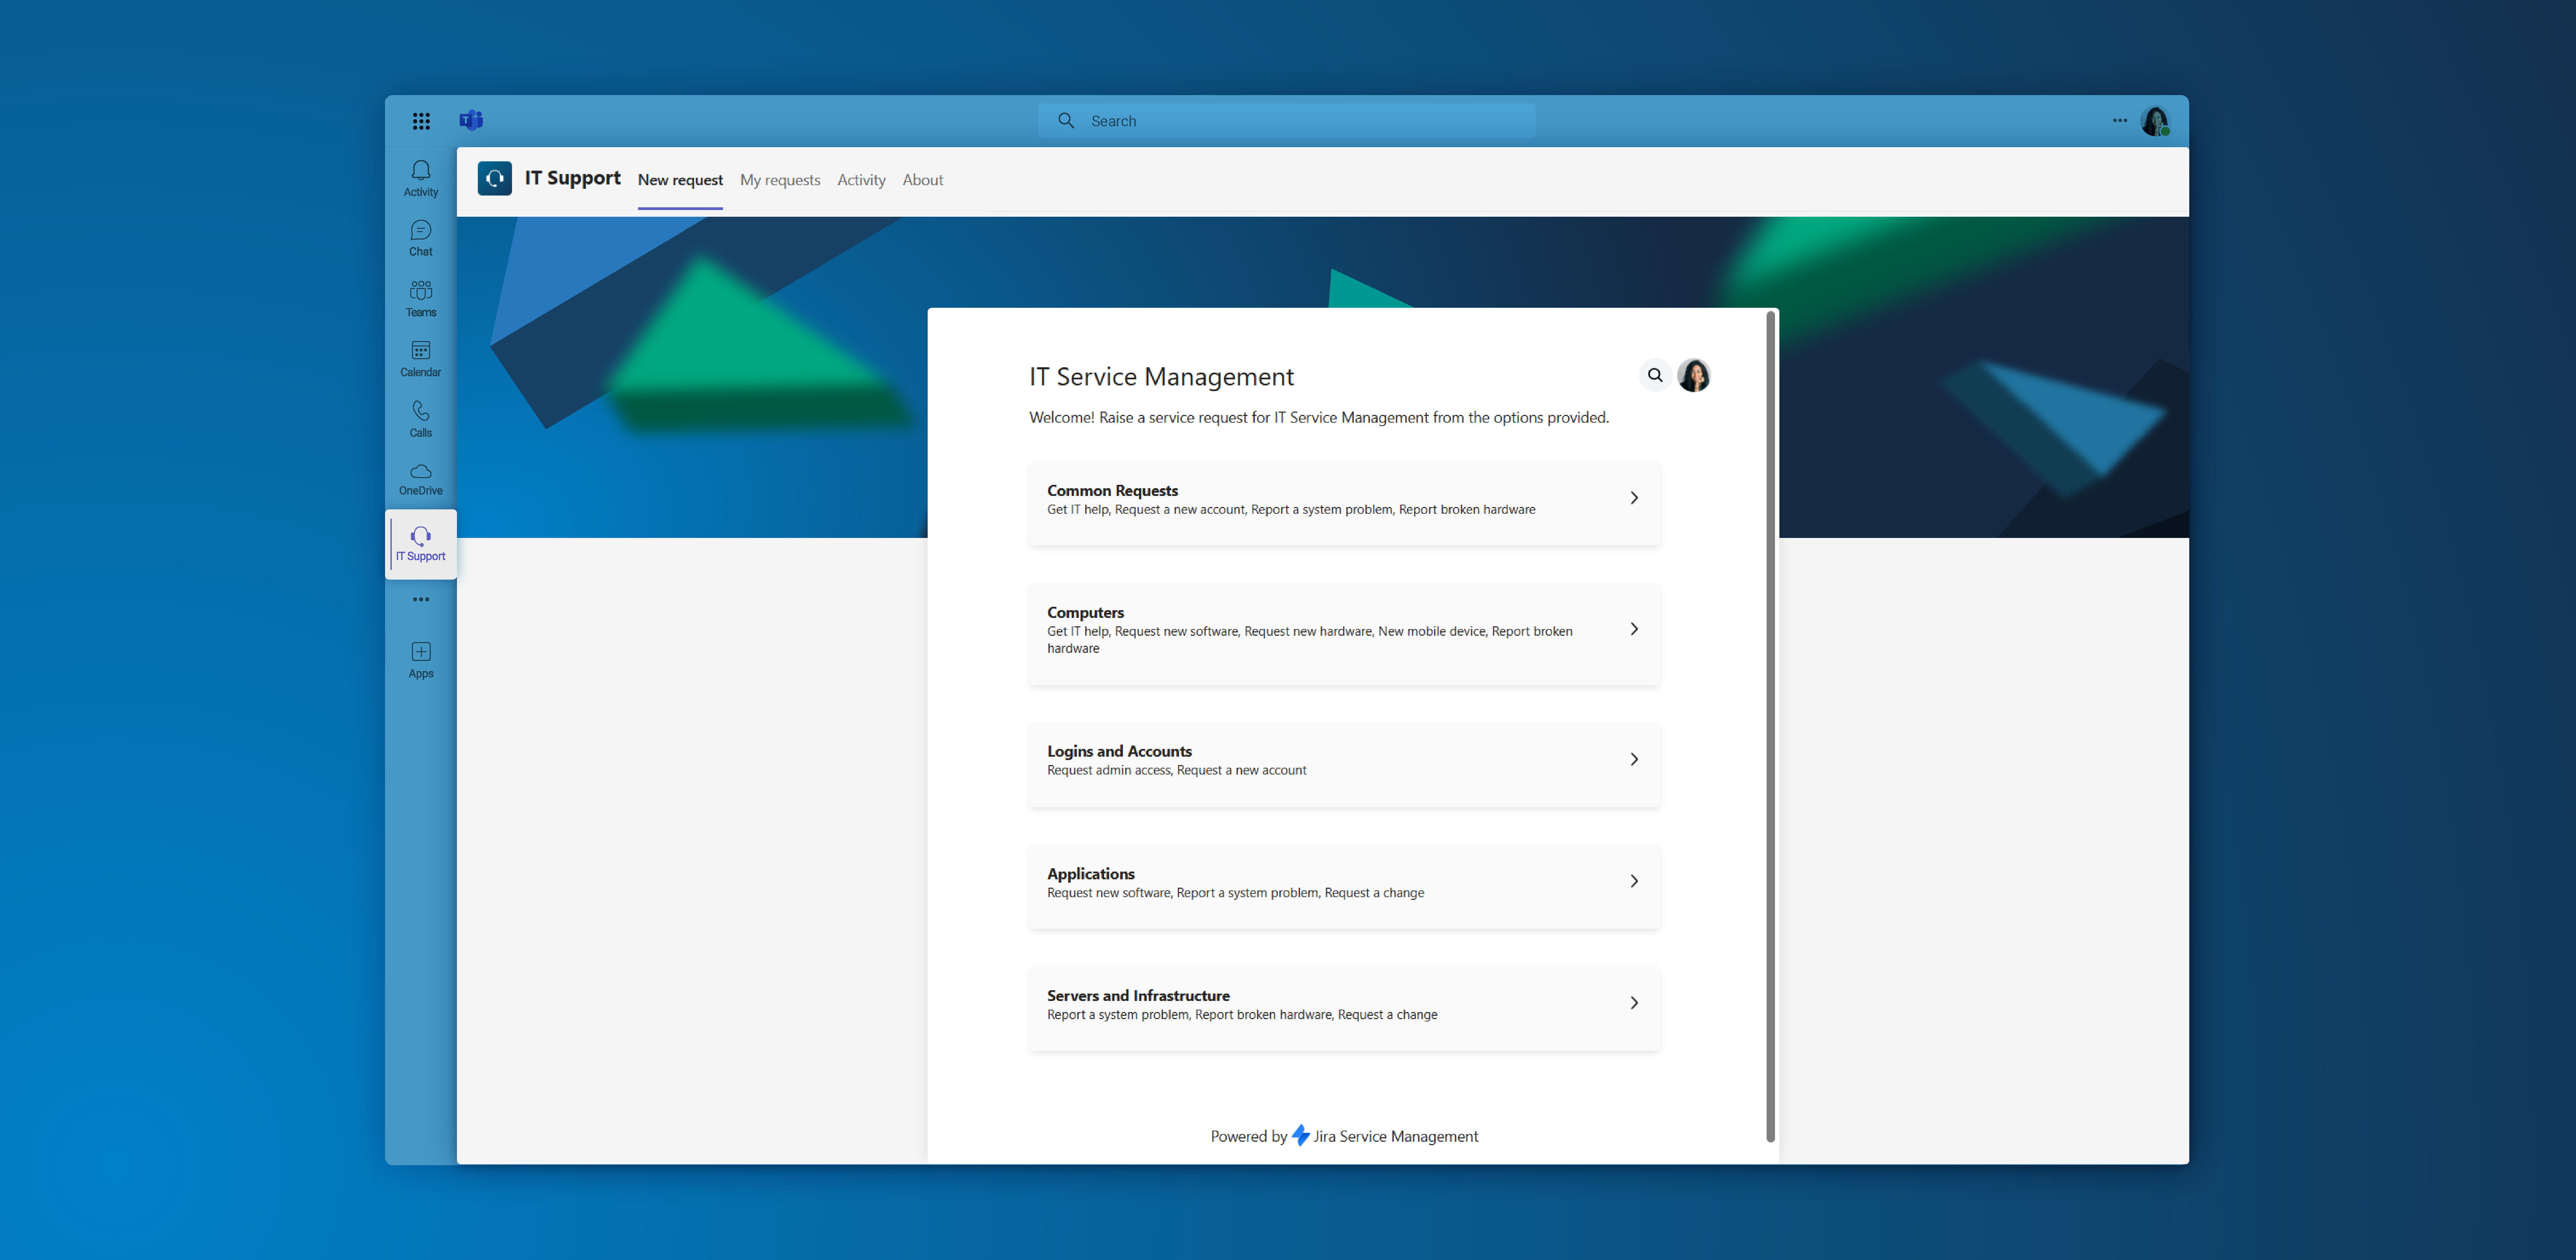Screen dimensions: 2576x1260
Task: Show more sidebar apps ellipsis
Action: click(x=421, y=599)
